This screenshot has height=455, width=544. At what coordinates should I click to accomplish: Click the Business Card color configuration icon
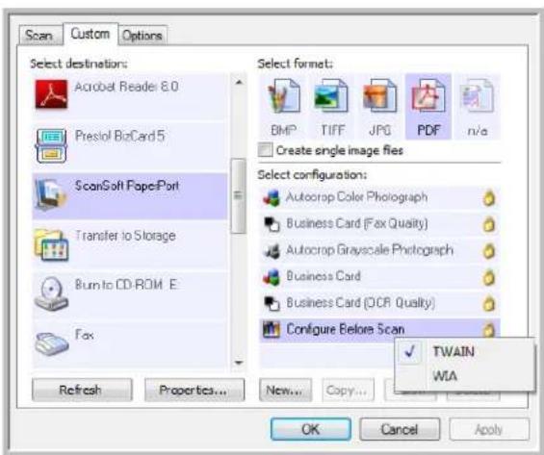click(x=272, y=277)
